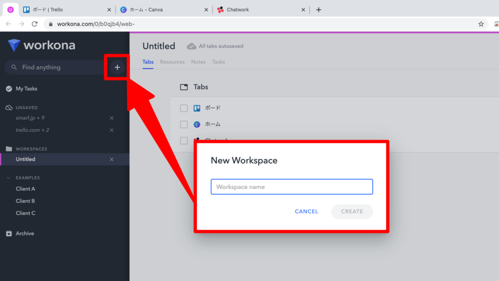Collapse the EXAMPLES section chevron
Viewport: 499px width, 281px height.
pos(9,178)
